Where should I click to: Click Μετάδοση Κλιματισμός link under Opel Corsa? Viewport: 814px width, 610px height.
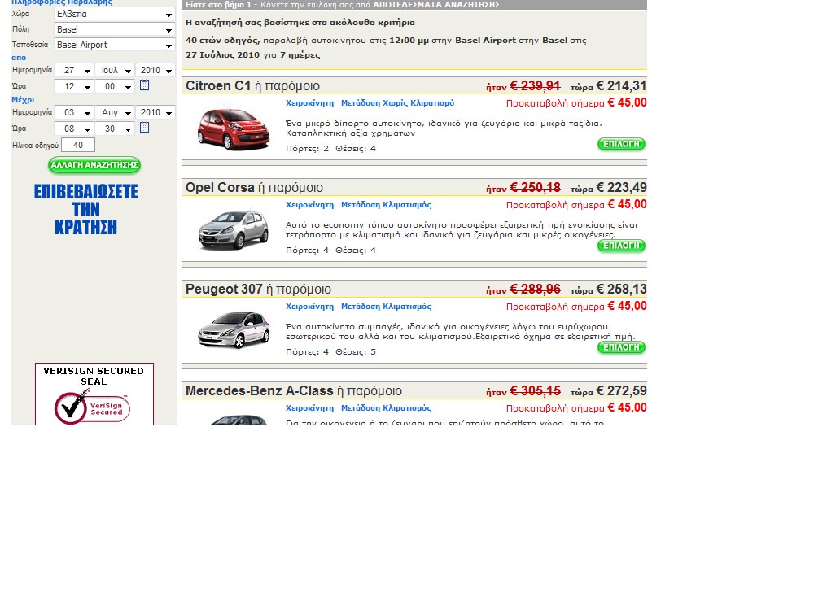click(386, 205)
